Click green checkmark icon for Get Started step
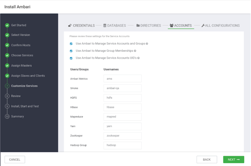This screenshot has width=251, height=166. click(7, 25)
